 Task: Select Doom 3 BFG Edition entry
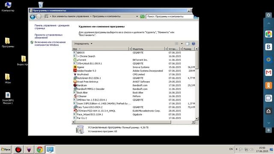point(134,104)
